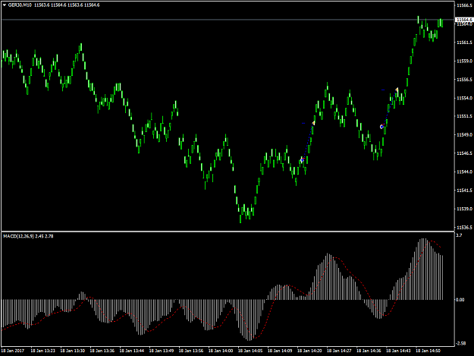This screenshot has height=356, width=474.
Task: Click the GER30,M10 chart title text
Action: tap(20, 5)
